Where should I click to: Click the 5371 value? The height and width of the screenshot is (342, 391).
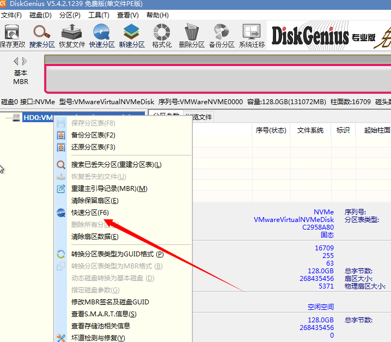click(326, 286)
